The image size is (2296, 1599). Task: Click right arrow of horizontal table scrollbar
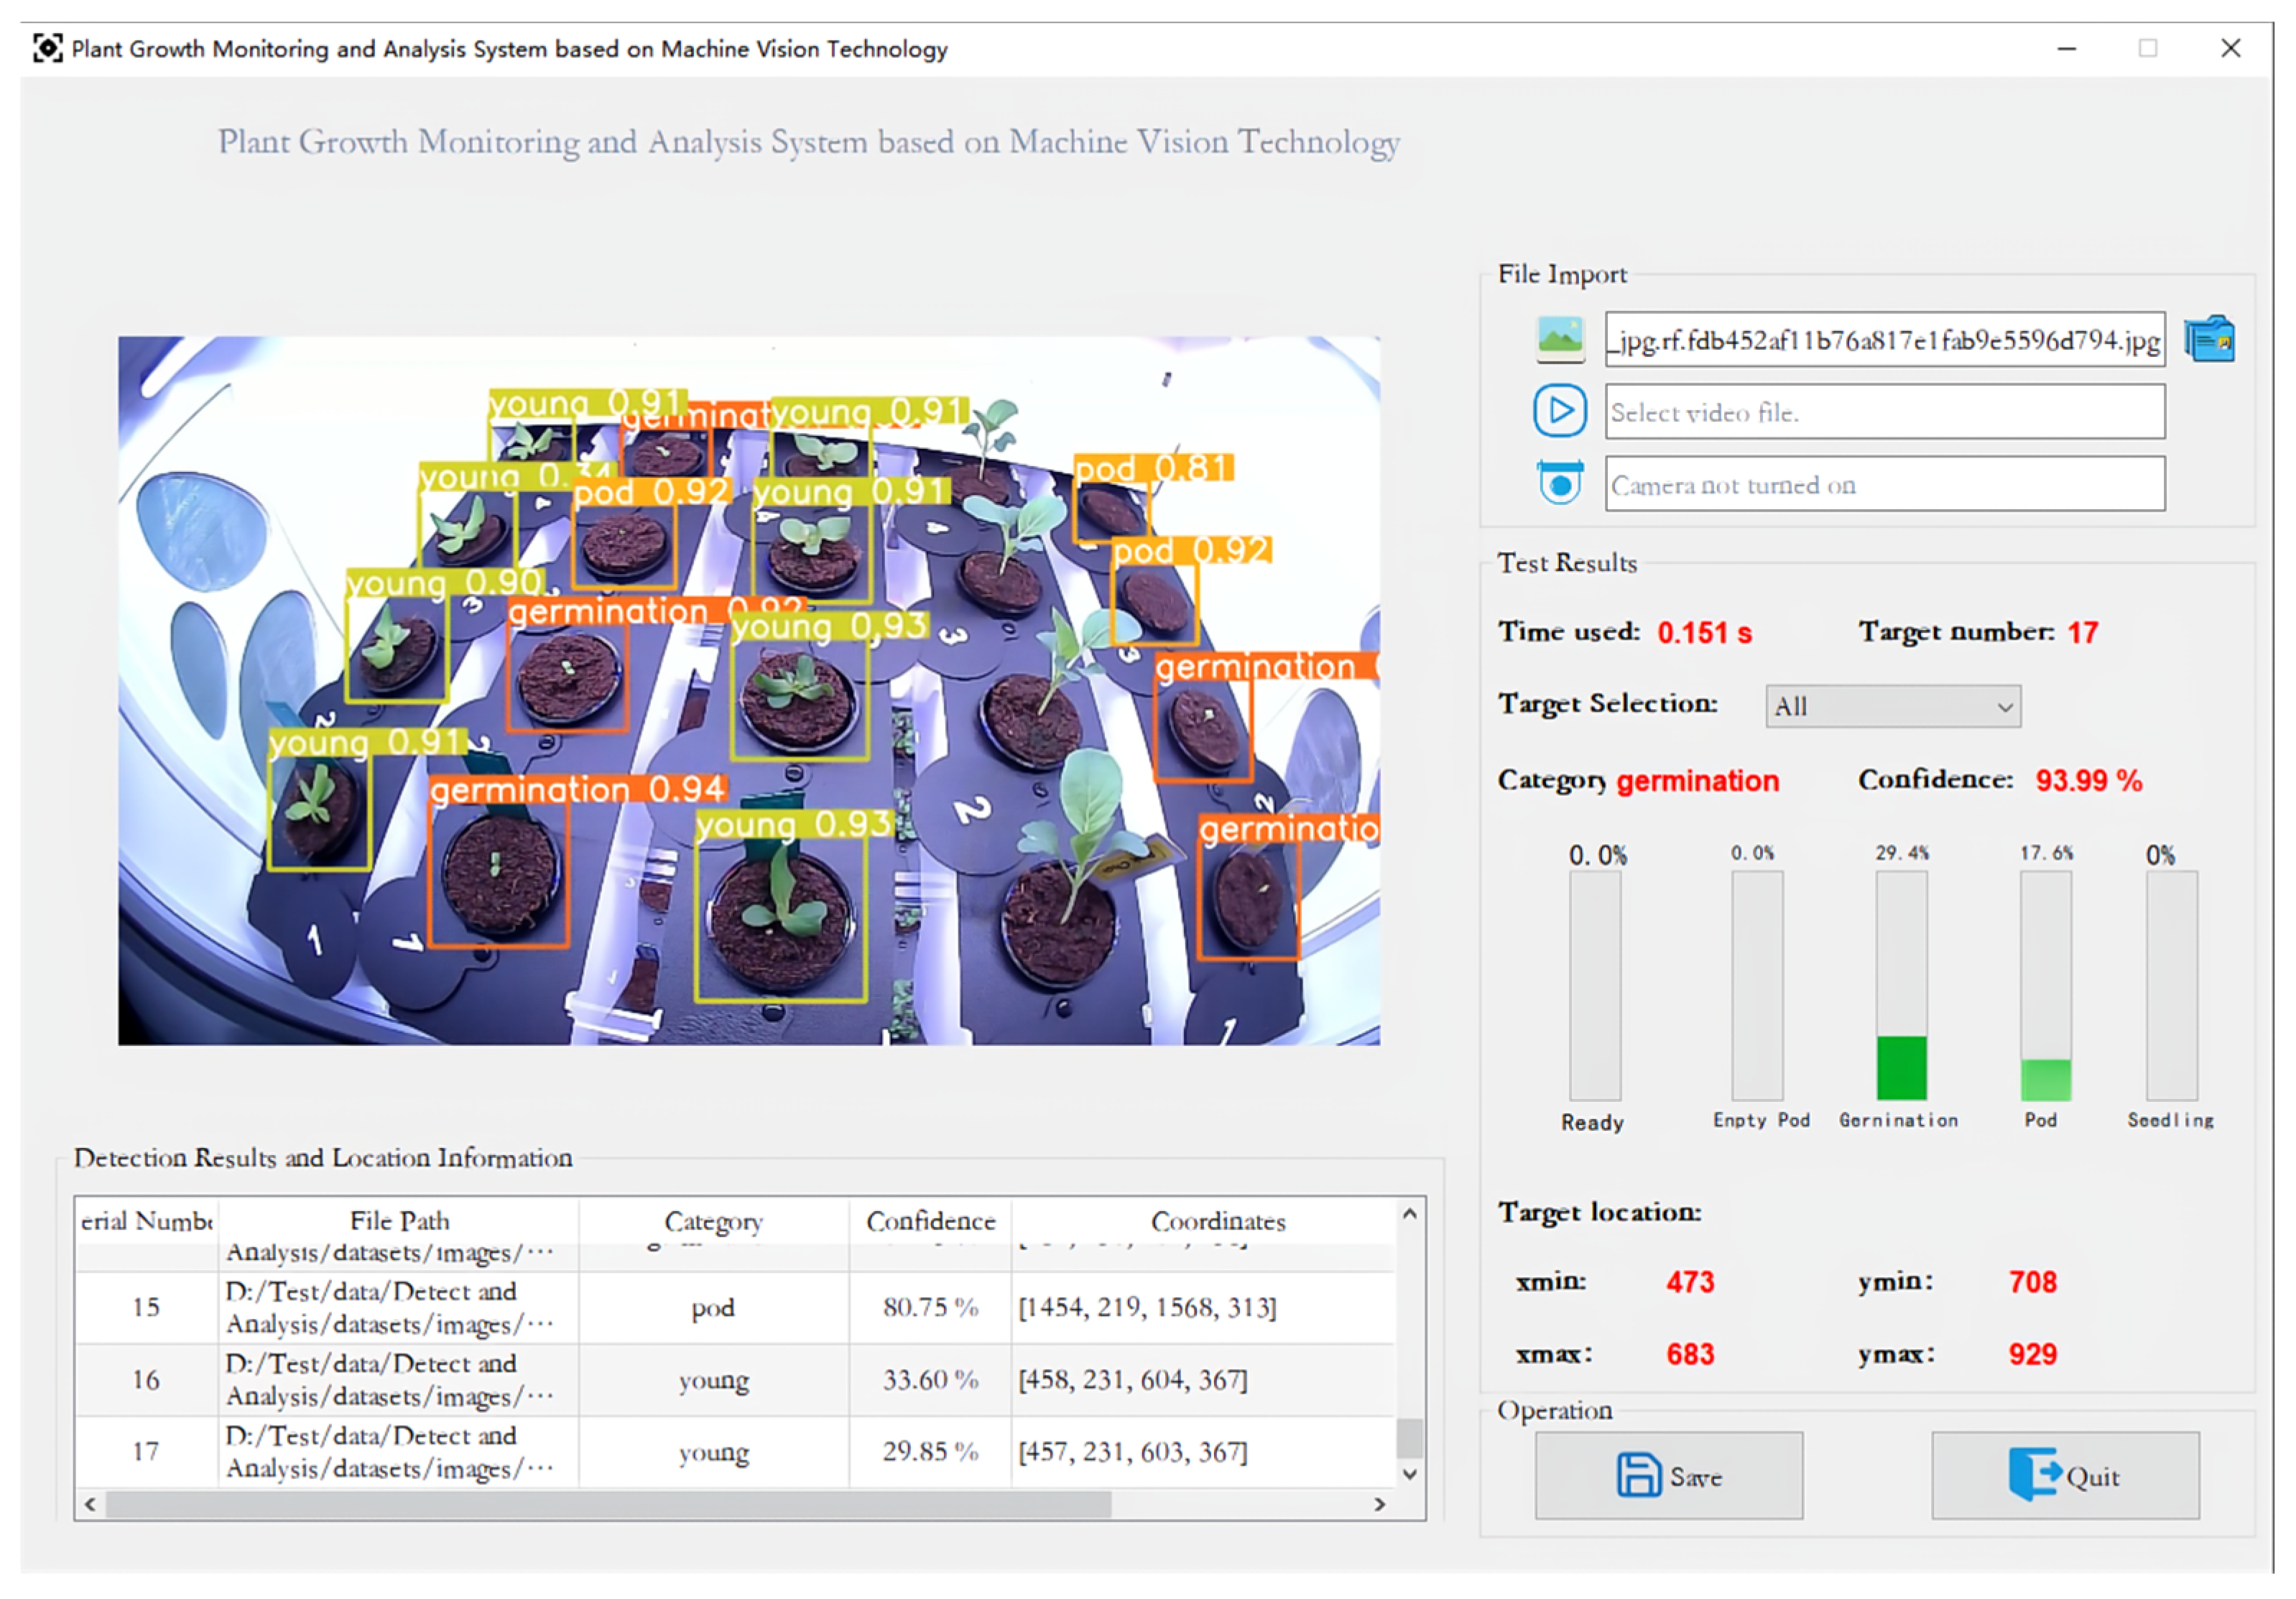coord(1379,1504)
